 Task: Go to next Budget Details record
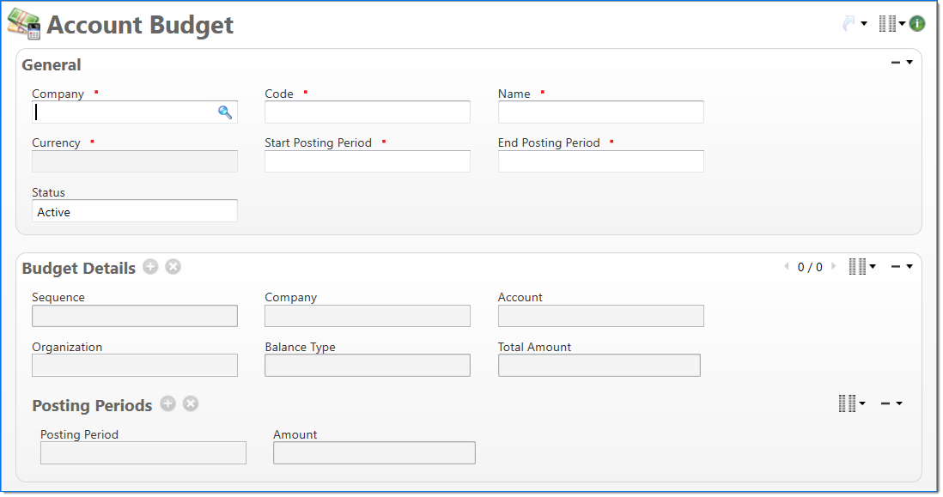click(833, 267)
